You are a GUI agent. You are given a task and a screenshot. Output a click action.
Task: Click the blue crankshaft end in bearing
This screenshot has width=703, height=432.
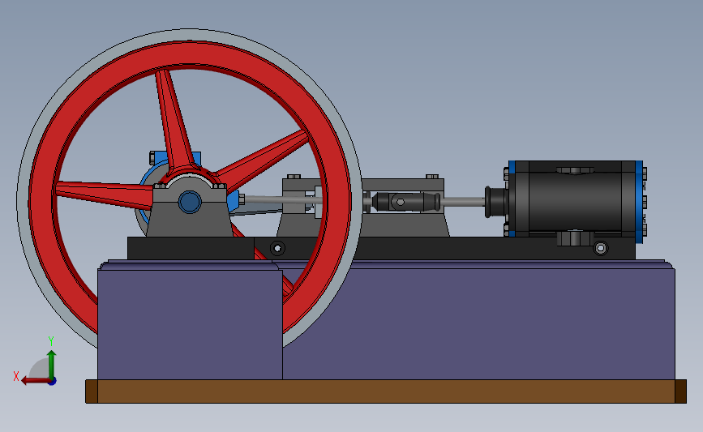point(190,202)
